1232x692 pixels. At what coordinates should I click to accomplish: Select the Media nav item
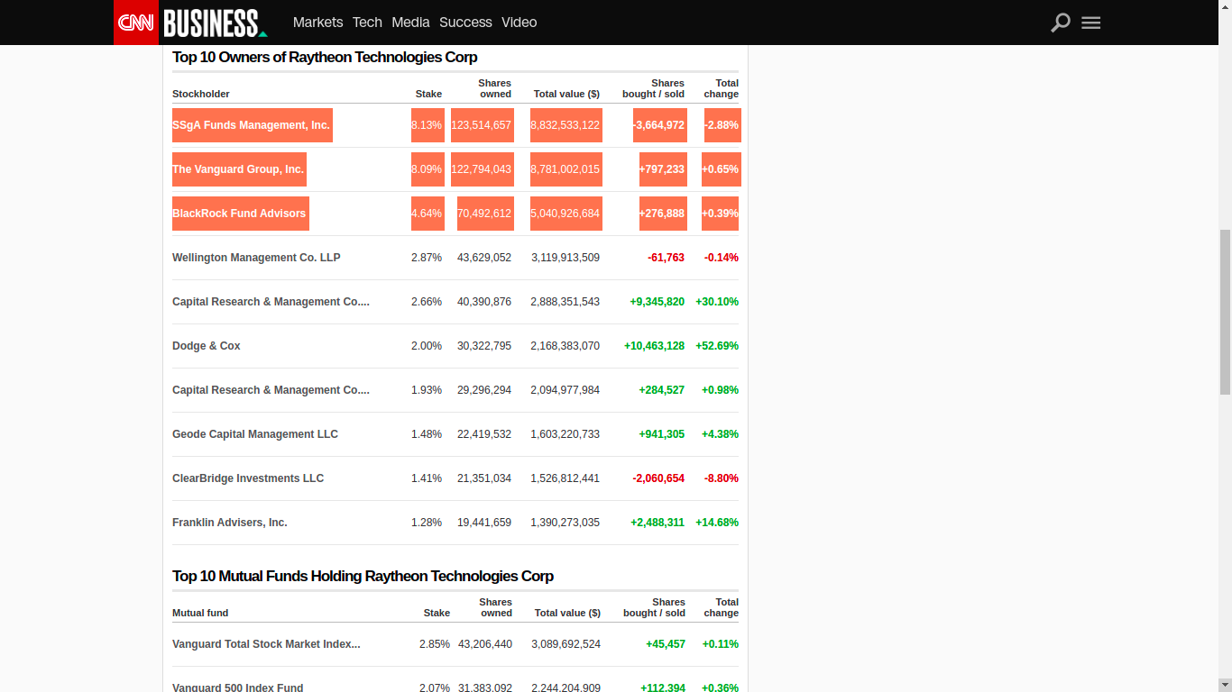pyautogui.click(x=410, y=23)
